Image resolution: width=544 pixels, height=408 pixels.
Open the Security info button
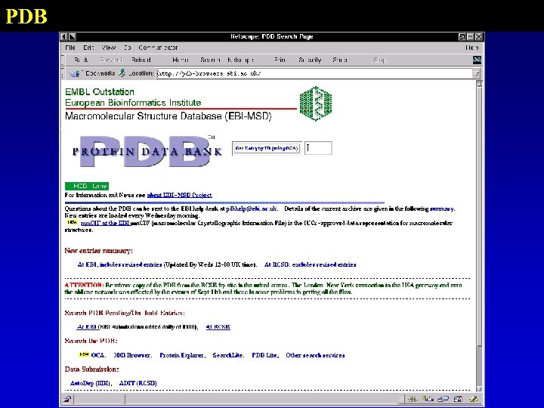click(x=310, y=60)
